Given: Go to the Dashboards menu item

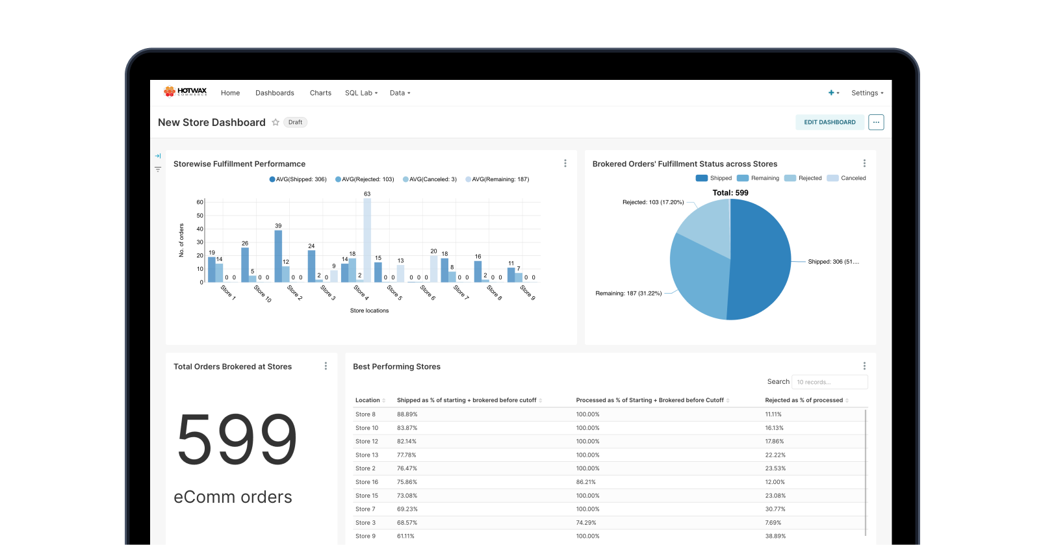Looking at the screenshot, I should pyautogui.click(x=274, y=93).
